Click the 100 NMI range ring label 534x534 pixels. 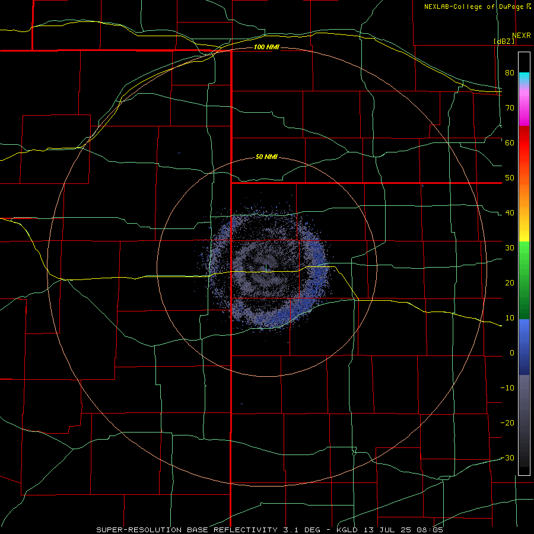tap(266, 47)
